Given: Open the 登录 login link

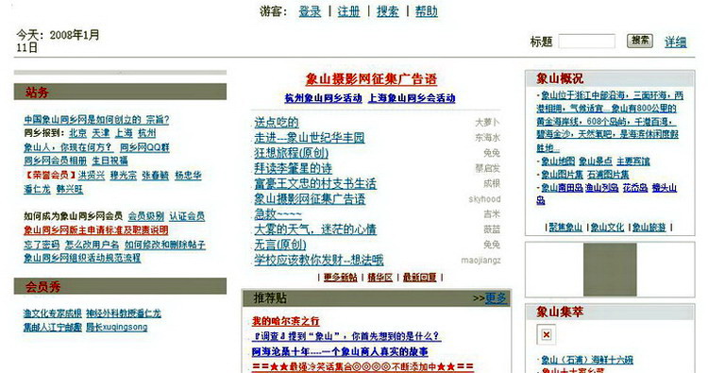Looking at the screenshot, I should 310,11.
